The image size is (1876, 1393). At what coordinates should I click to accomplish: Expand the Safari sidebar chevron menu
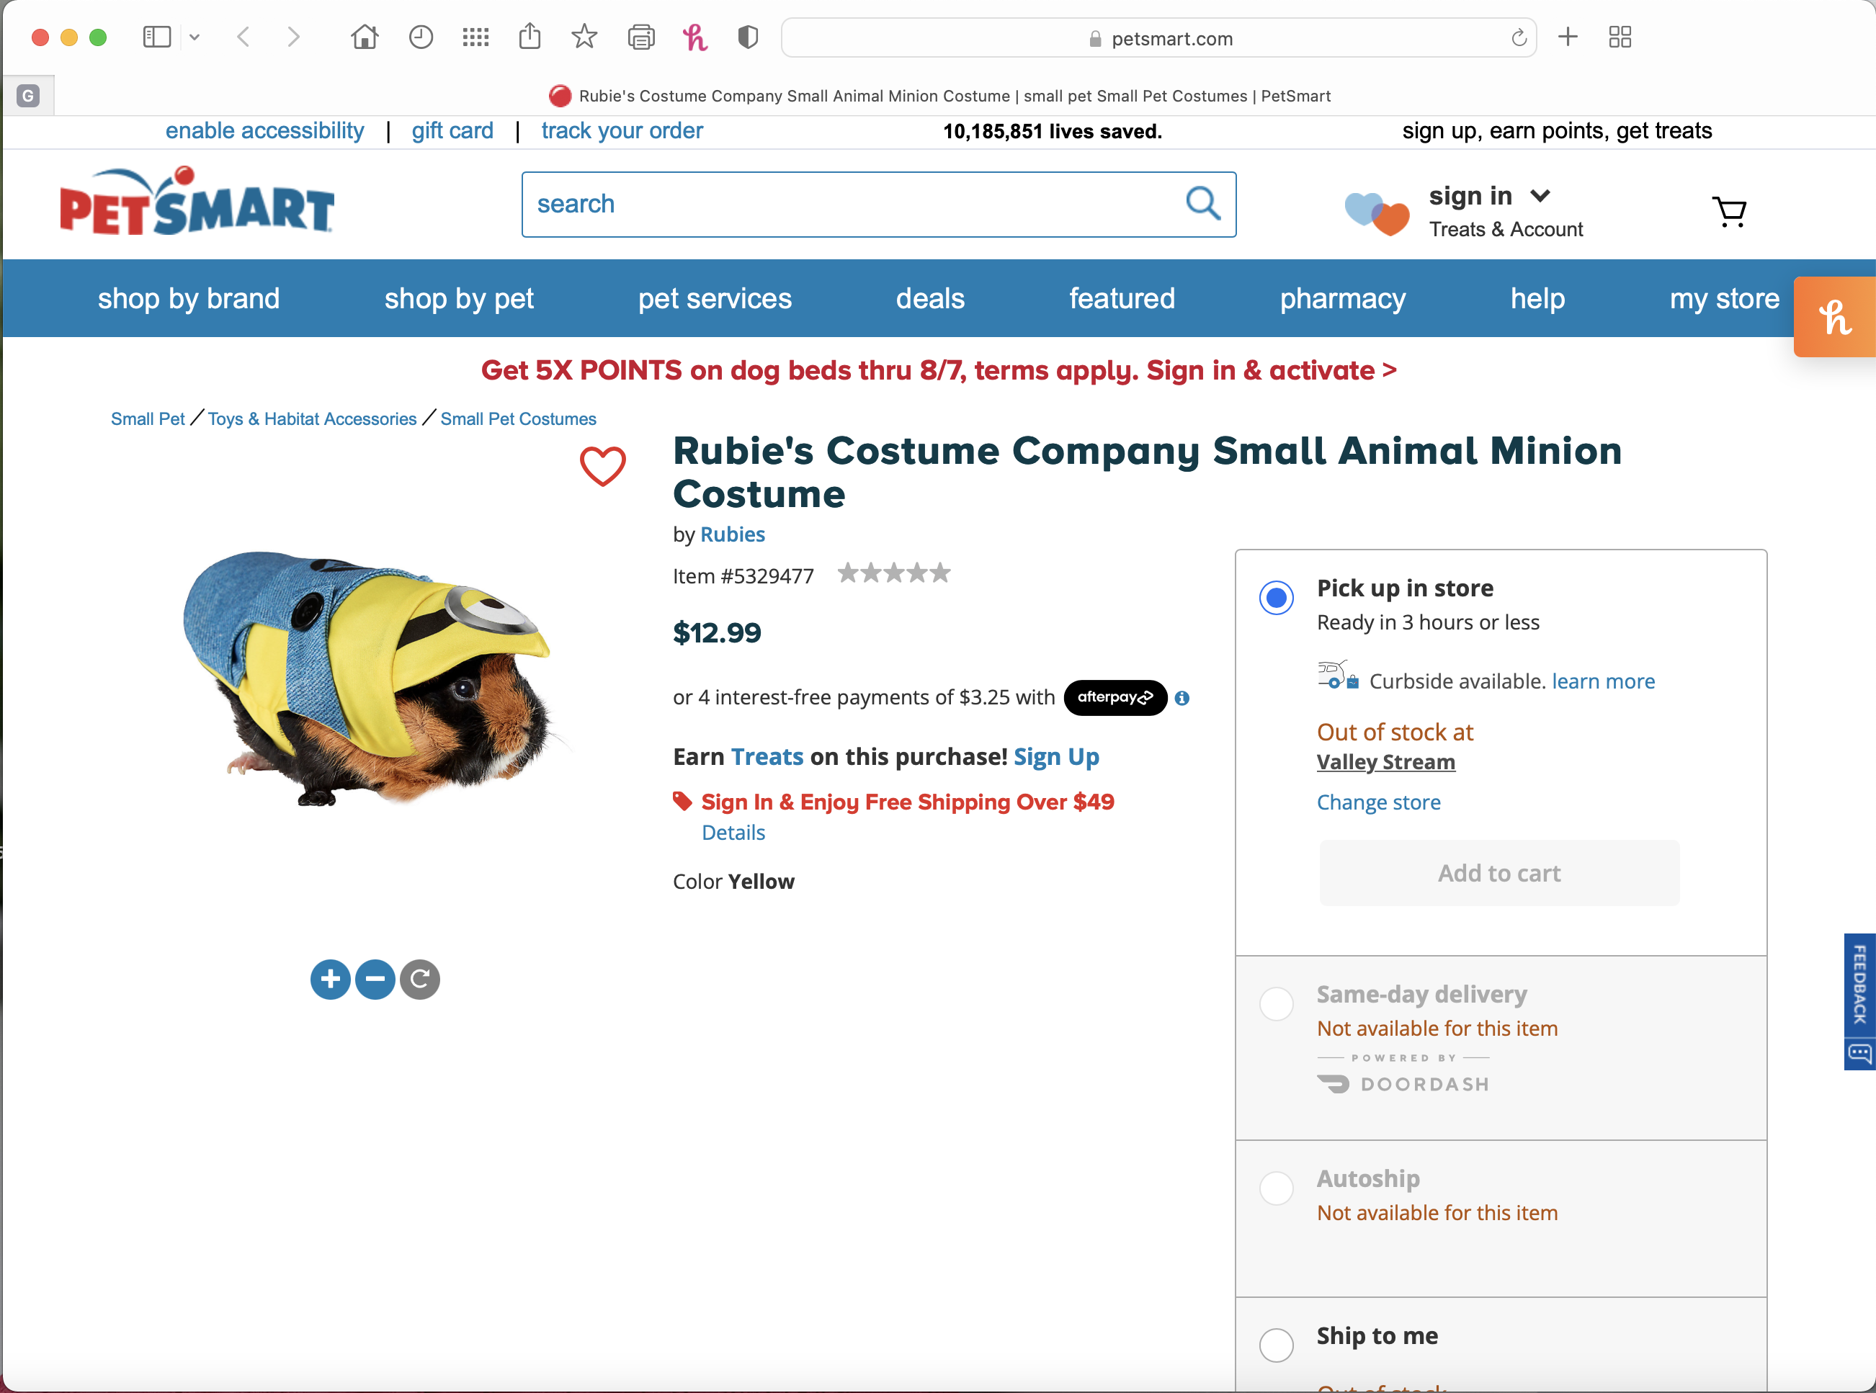coord(195,37)
